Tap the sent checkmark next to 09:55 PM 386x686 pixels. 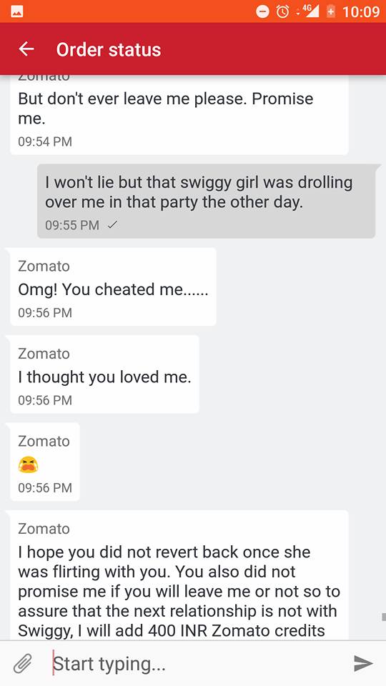pos(112,225)
